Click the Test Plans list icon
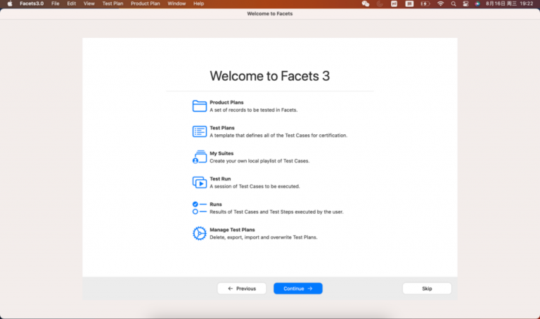540x319 pixels. tap(200, 131)
